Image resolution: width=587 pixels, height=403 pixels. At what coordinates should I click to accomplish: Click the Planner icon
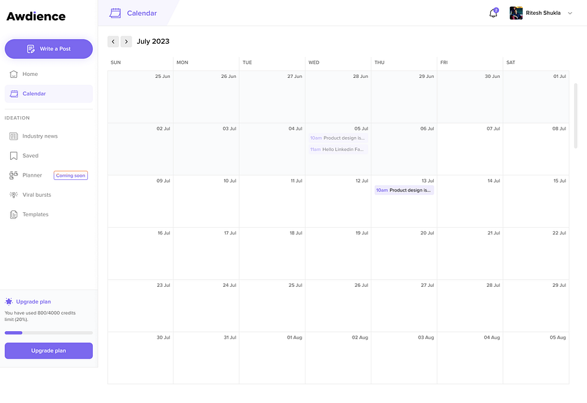[x=13, y=175]
